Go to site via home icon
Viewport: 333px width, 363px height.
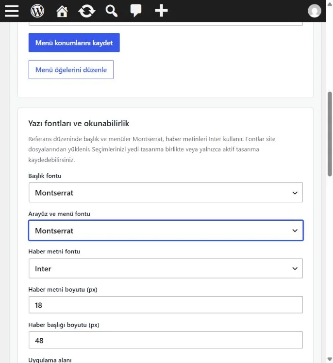(62, 11)
